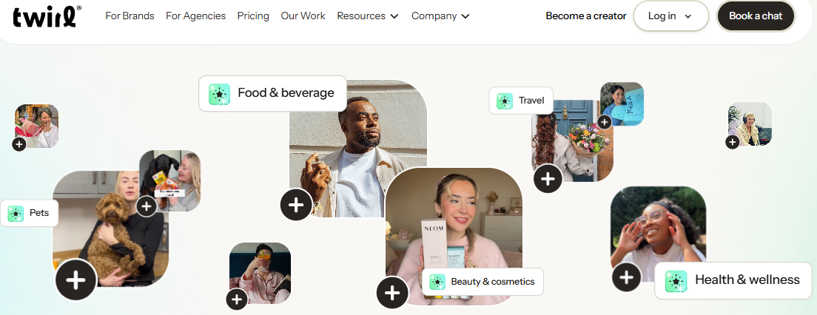The image size is (817, 315).
Task: Select the Health & wellness category tag
Action: tap(733, 280)
